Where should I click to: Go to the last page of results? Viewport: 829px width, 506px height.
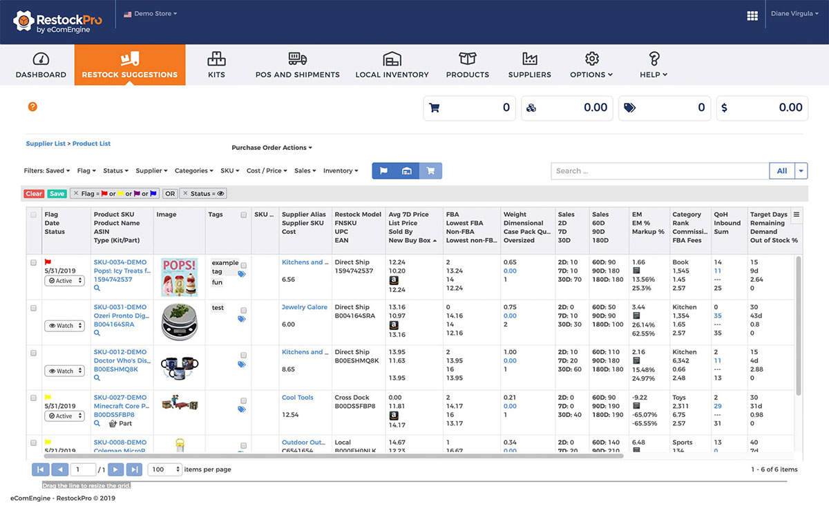click(x=135, y=469)
